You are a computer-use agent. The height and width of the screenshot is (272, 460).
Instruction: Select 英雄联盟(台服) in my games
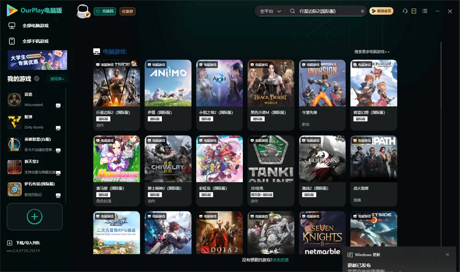34,144
